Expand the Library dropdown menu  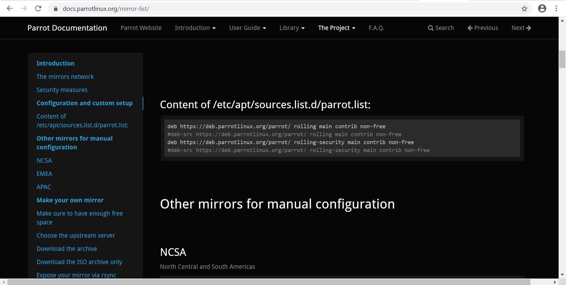pyautogui.click(x=292, y=28)
